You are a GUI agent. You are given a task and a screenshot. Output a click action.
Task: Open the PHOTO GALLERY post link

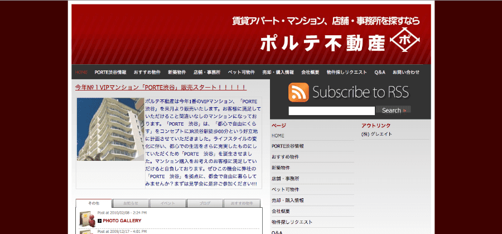[x=122, y=221]
